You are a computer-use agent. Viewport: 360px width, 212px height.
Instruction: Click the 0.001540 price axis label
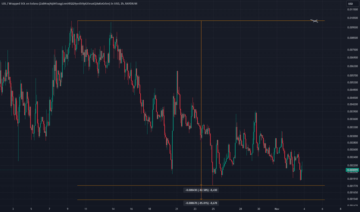tap(352, 199)
